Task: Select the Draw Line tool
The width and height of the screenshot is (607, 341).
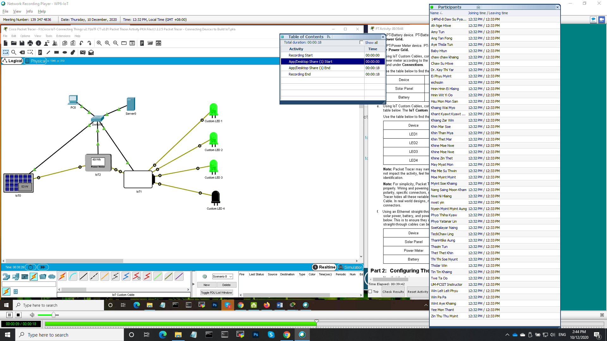Action: 48,52
